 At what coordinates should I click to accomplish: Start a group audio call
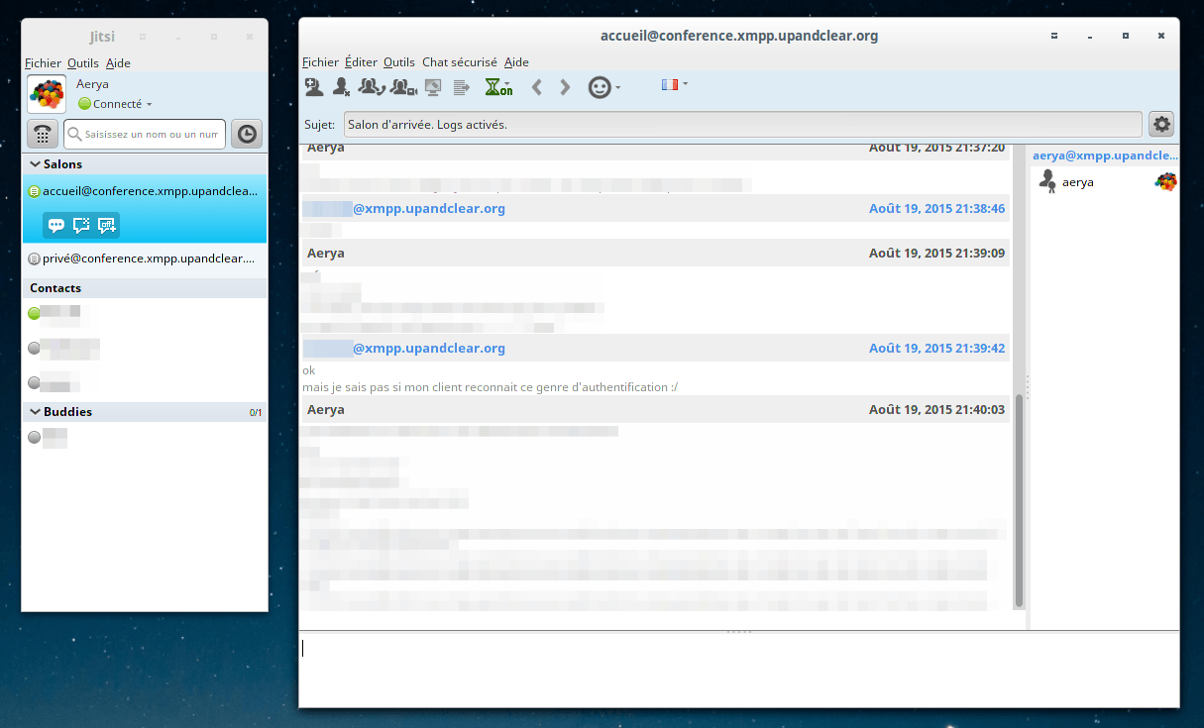[x=372, y=87]
